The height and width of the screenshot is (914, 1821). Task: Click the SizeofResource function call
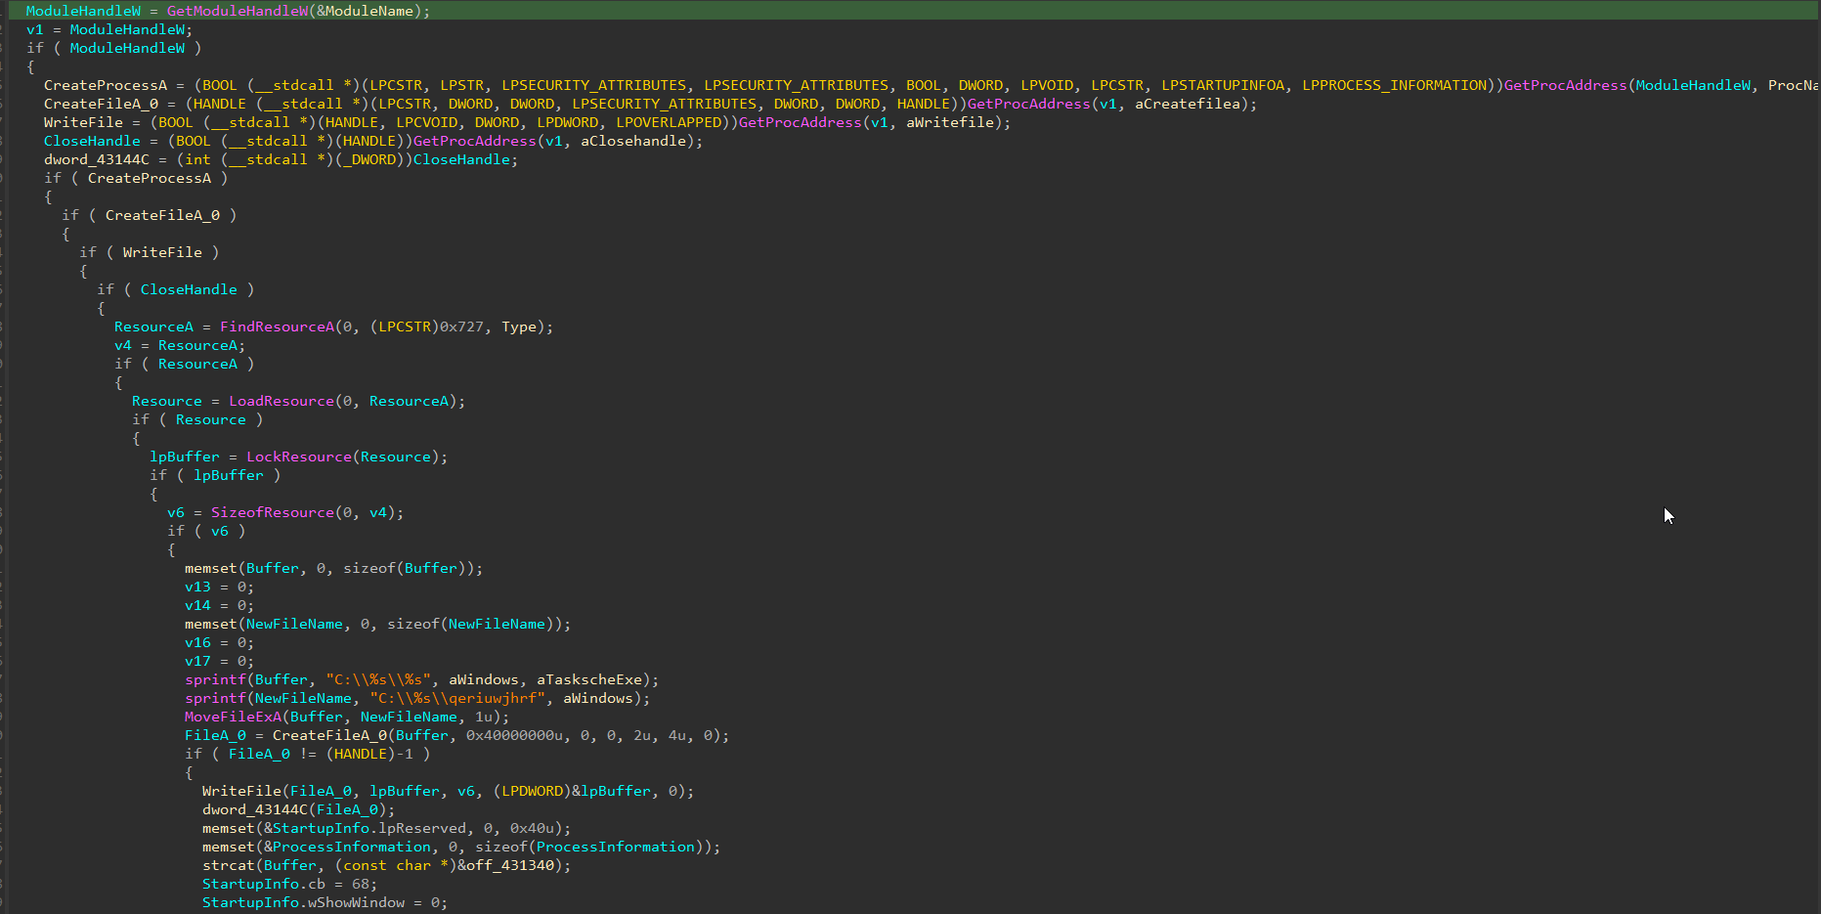273,512
